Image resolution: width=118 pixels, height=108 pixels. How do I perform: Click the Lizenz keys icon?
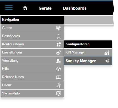[59, 85]
